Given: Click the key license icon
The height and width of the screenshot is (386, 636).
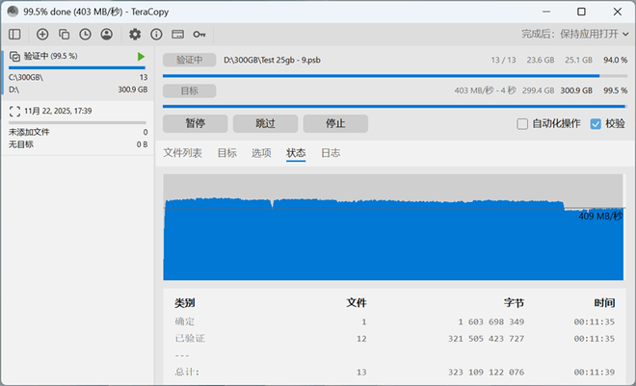Looking at the screenshot, I should pyautogui.click(x=199, y=34).
